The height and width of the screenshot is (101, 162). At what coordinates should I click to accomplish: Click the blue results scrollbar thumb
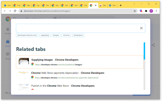[x=144, y=51]
